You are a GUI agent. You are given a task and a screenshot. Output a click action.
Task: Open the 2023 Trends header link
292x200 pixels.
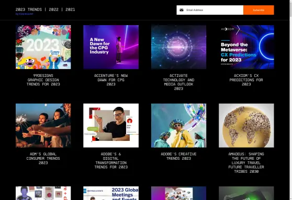click(29, 9)
